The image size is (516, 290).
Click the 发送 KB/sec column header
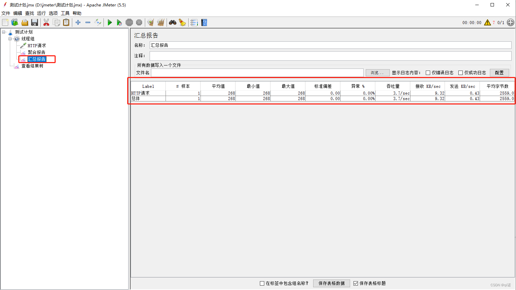pyautogui.click(x=463, y=86)
